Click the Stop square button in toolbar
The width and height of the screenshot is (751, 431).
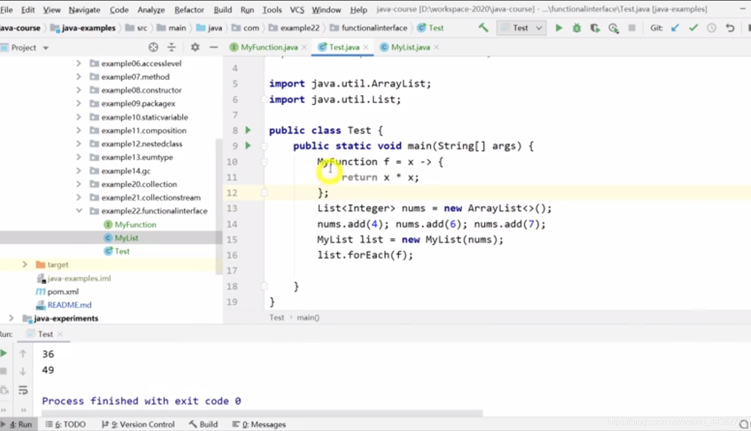point(631,28)
